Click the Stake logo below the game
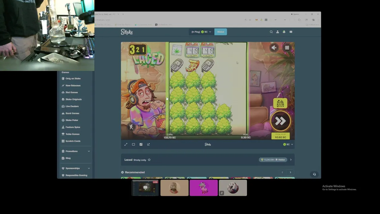 point(208,144)
